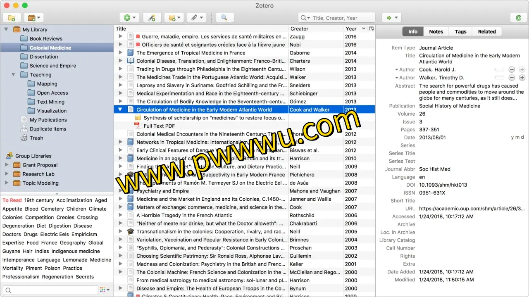The width and height of the screenshot is (529, 297).
Task: Open the tag selector color menu
Action: [x=105, y=290]
